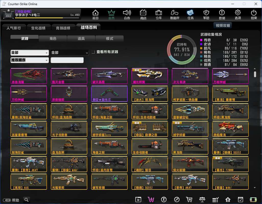Select the 怀旧|盘龙血煞 weapon card

pos(69,111)
